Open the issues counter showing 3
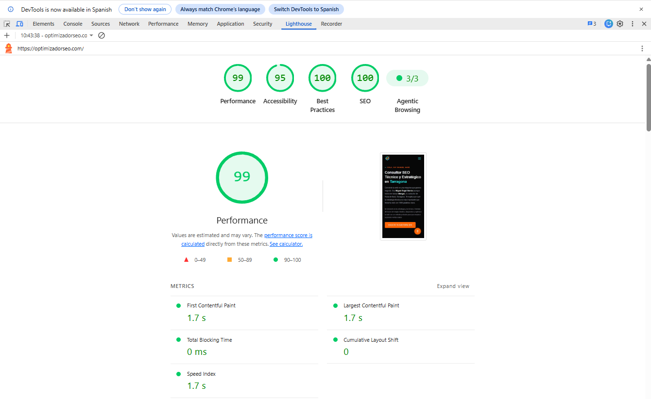 [592, 24]
